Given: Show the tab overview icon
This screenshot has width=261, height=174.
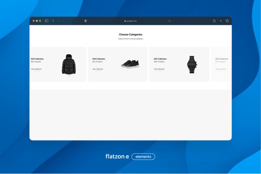Looking at the screenshot, I should [227, 21].
